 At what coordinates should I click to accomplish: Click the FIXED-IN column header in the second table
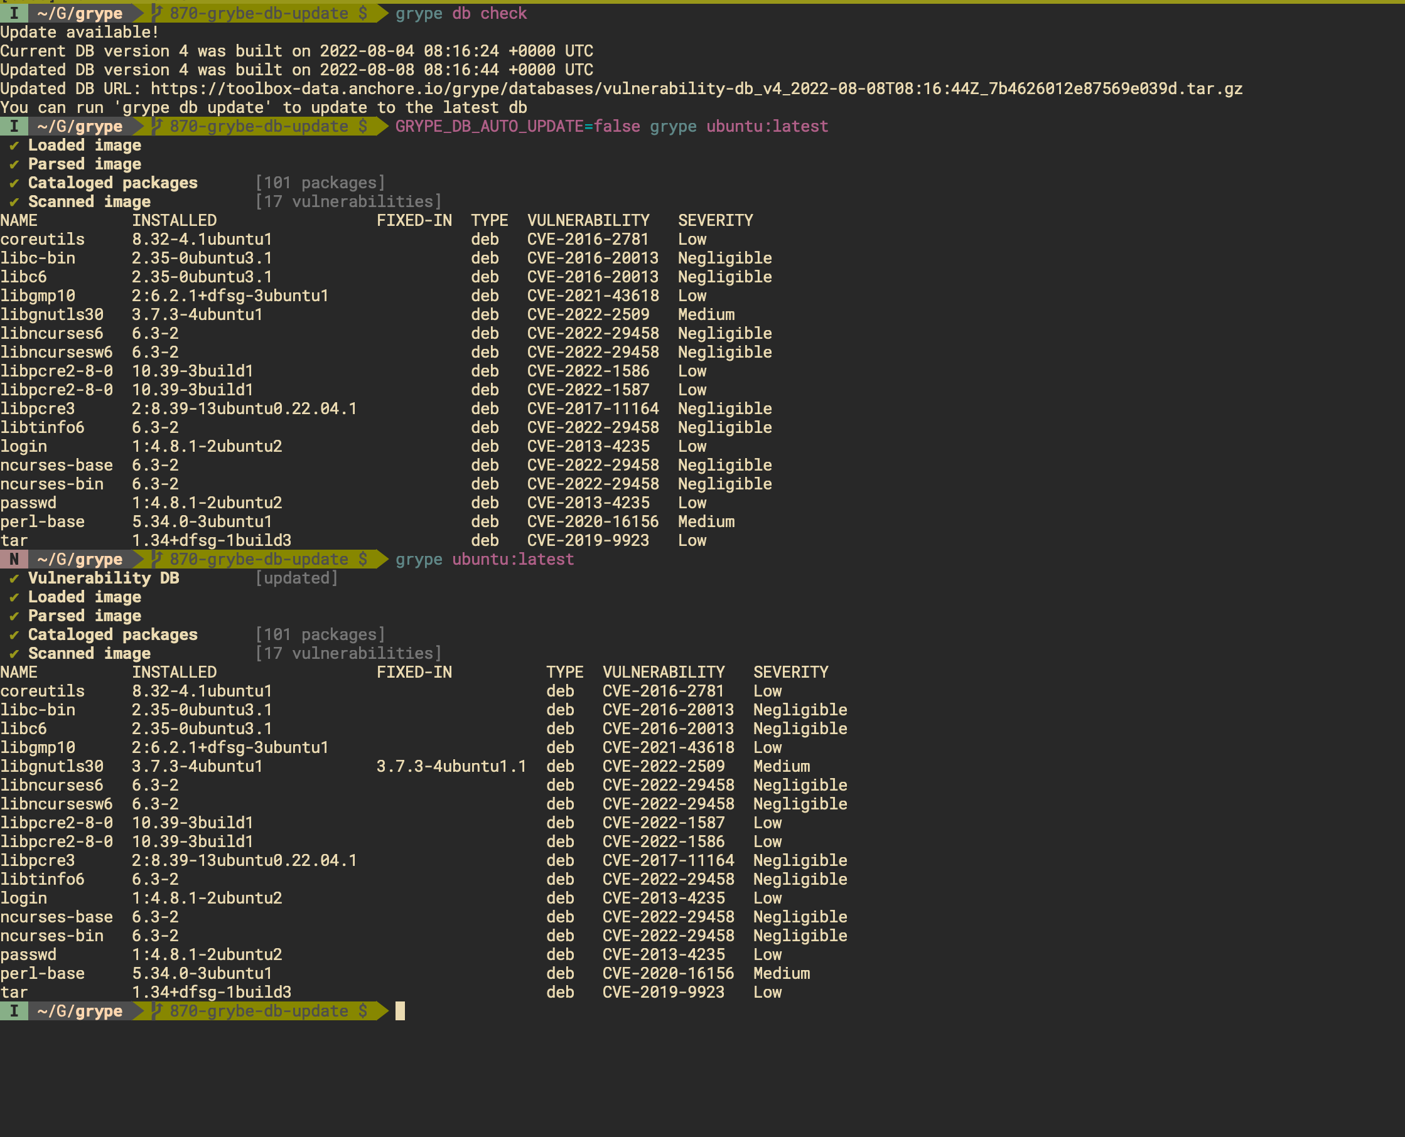(415, 671)
